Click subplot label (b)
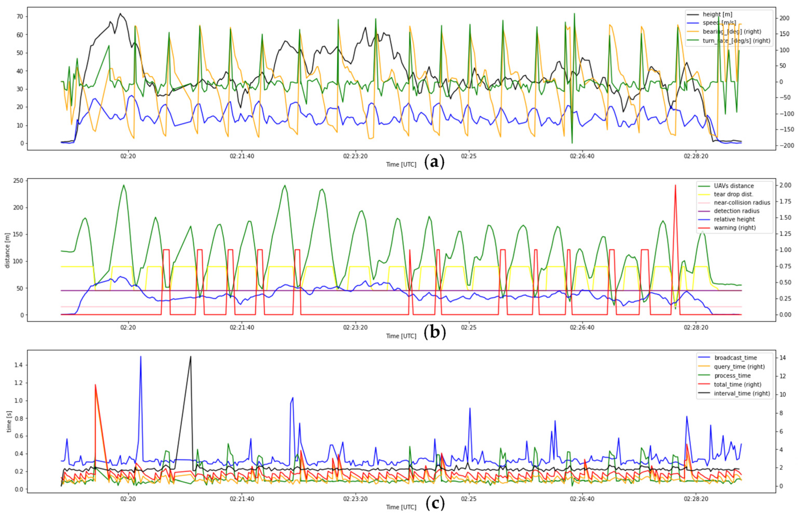This screenshot has width=798, height=516. (434, 332)
